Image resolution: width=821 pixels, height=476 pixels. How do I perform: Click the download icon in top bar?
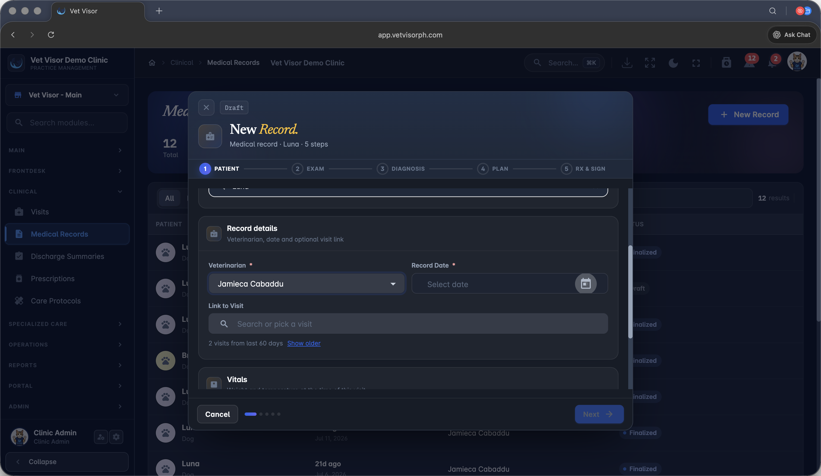click(627, 62)
